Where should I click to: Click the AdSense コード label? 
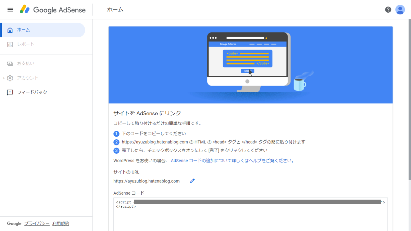(129, 193)
